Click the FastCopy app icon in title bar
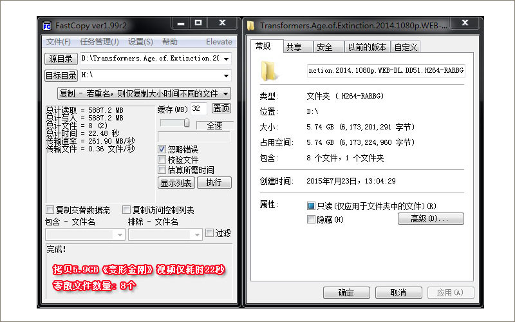The image size is (515, 322). [47, 26]
